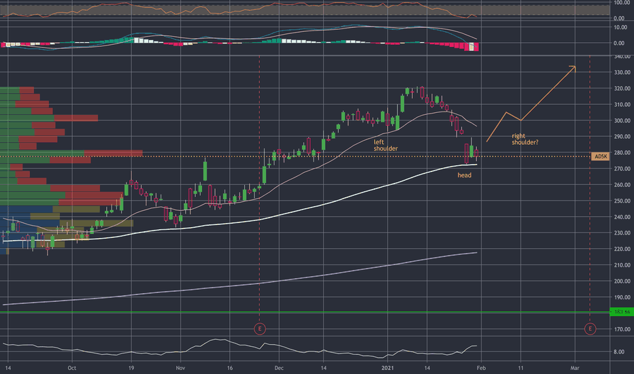Click the 310.00 price axis label

622,104
